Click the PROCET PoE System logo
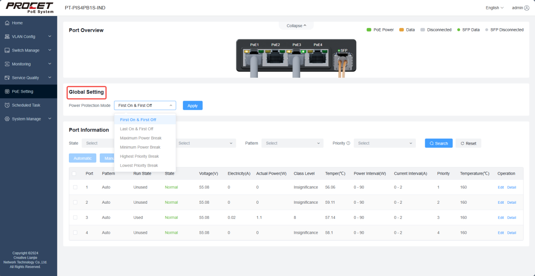535x276 pixels. (x=29, y=8)
